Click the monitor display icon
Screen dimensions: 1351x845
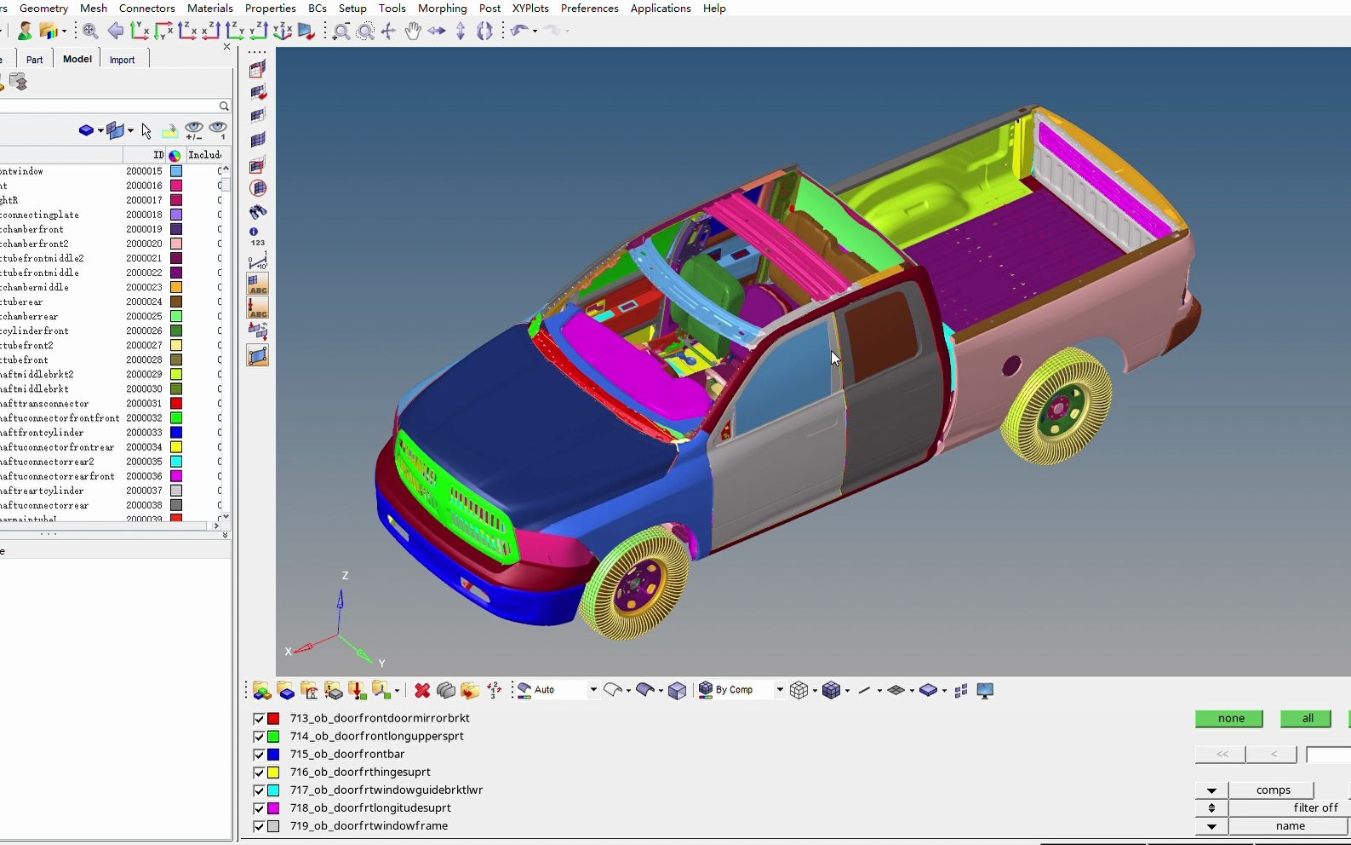985,690
